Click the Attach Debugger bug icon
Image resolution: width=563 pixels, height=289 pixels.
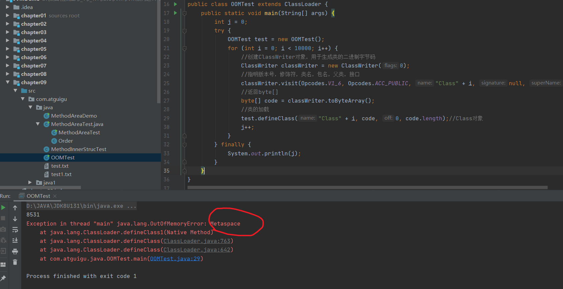tap(3, 240)
